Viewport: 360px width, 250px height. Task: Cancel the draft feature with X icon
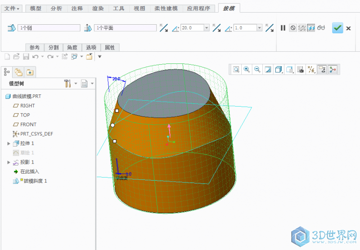[349, 28]
